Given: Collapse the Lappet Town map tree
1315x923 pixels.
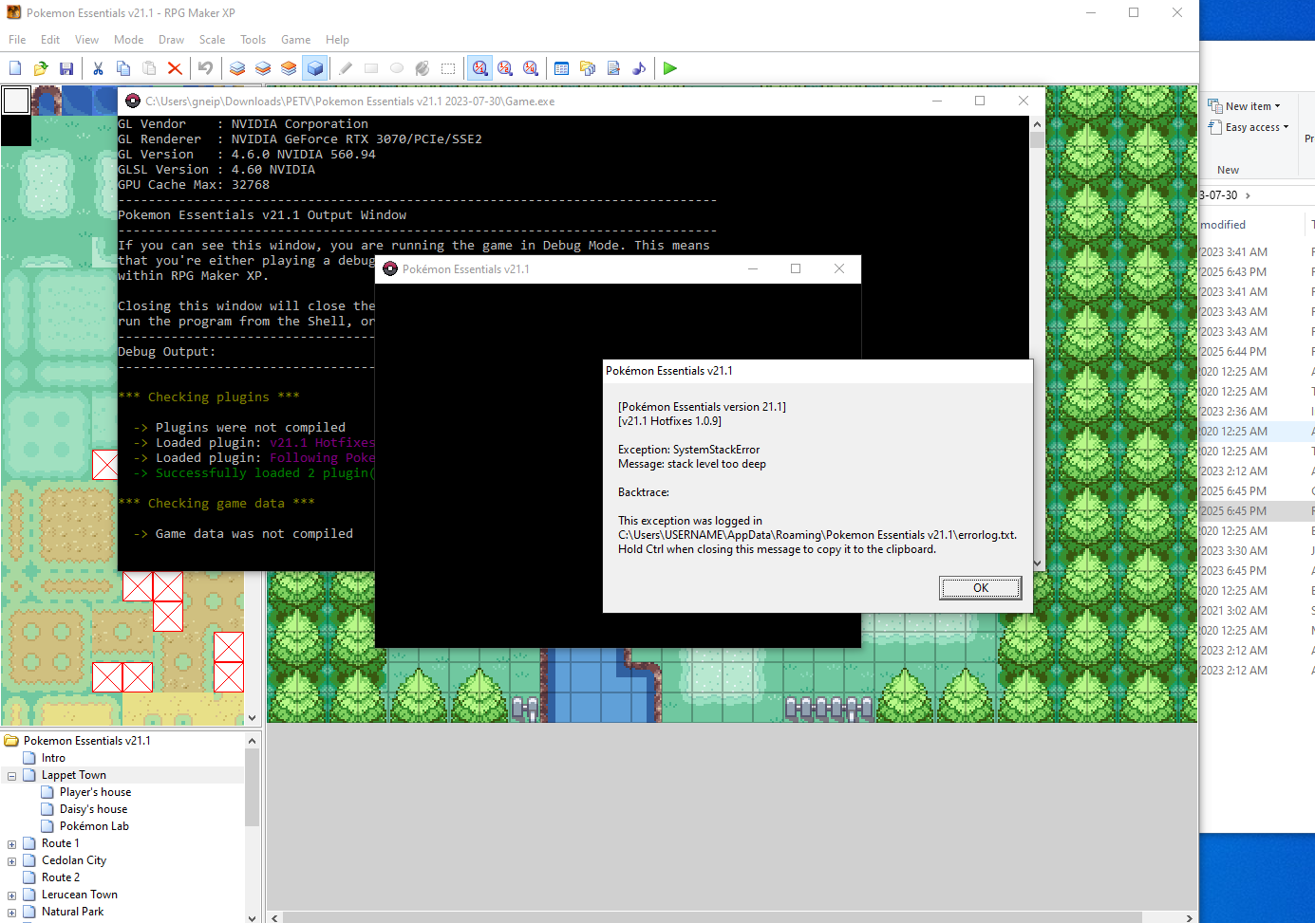Looking at the screenshot, I should coord(11,776).
